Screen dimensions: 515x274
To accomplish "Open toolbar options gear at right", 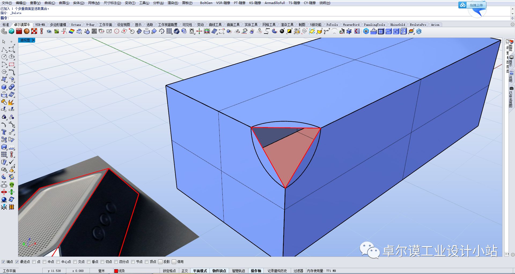I will tap(512, 25).
